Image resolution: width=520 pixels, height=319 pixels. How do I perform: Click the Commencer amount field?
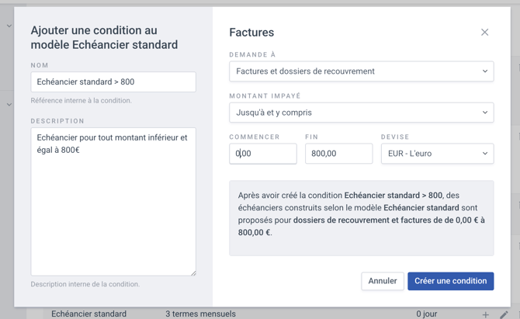(x=263, y=154)
